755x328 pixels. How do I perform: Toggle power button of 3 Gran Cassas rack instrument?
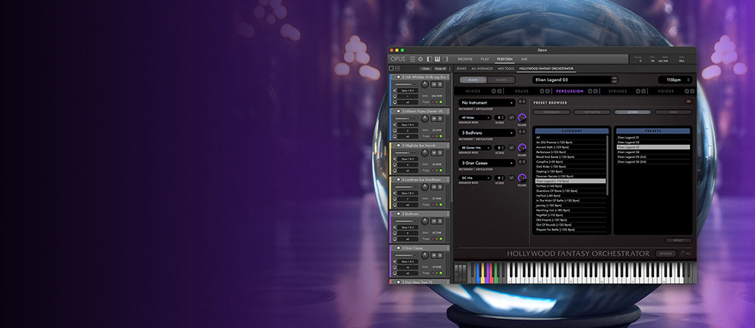[398, 248]
